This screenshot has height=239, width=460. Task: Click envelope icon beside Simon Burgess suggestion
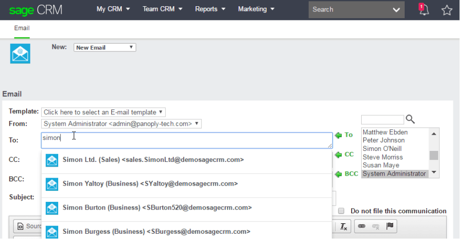point(52,232)
